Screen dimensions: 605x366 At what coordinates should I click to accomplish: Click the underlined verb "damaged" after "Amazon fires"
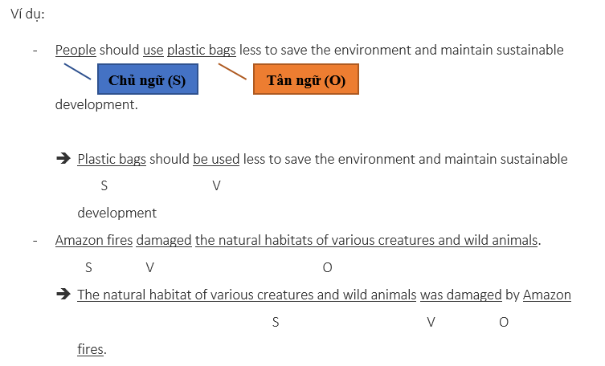point(164,240)
